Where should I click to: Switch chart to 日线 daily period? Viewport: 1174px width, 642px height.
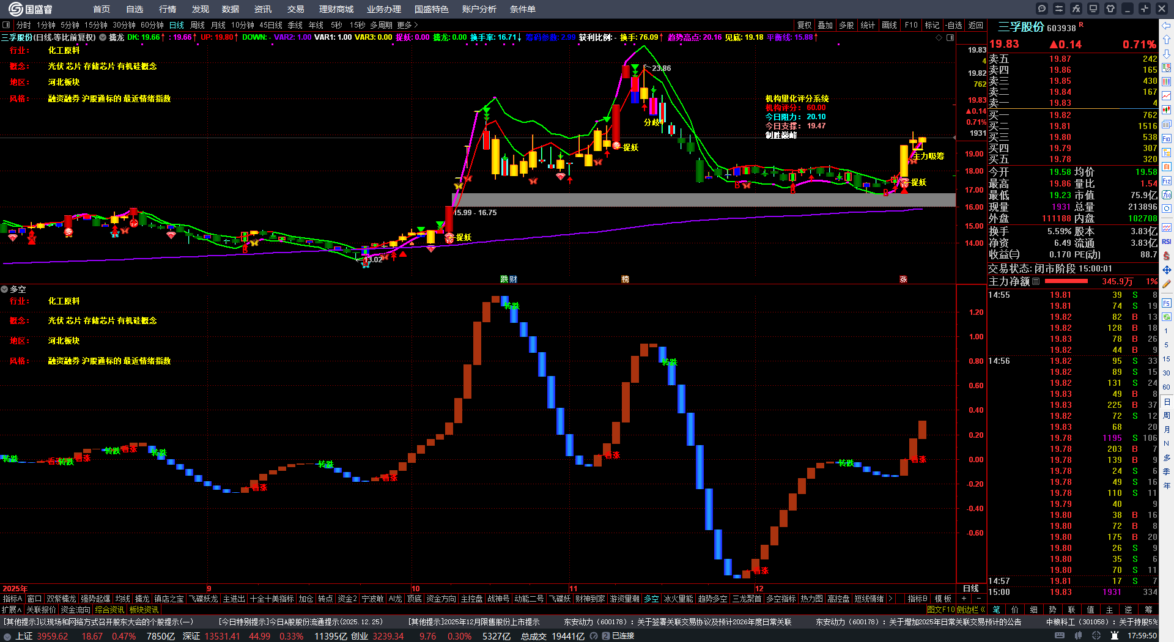[177, 25]
